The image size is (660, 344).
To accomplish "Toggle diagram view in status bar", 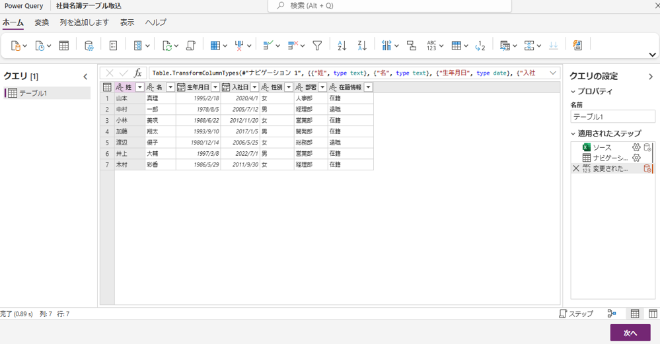I will [x=612, y=314].
